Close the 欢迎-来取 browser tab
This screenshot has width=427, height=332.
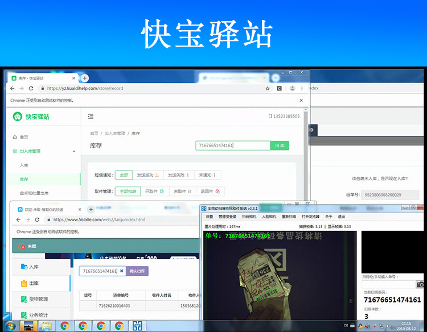pos(80,209)
